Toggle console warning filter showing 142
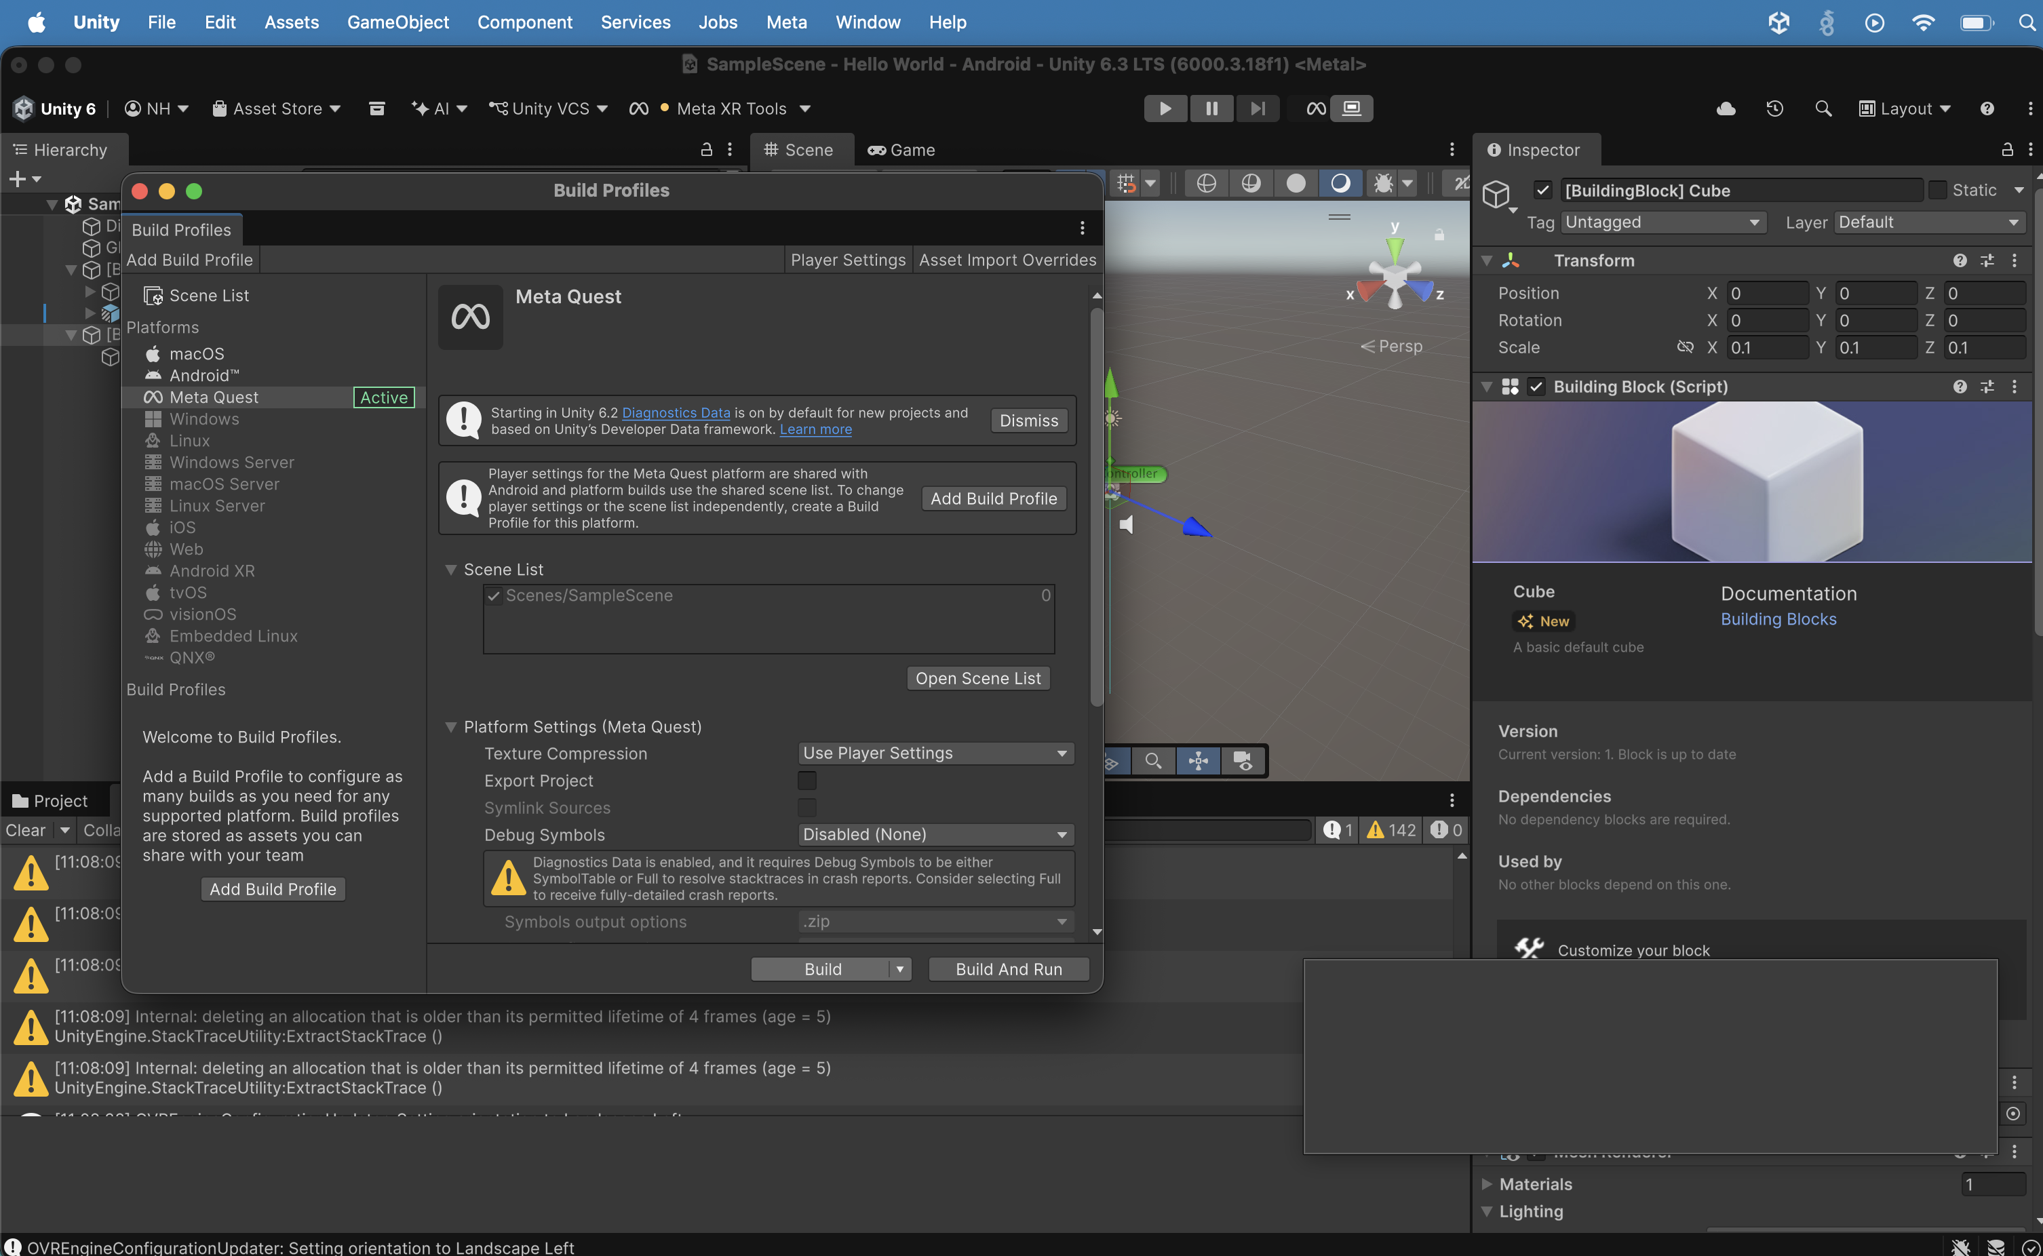 tap(1392, 830)
